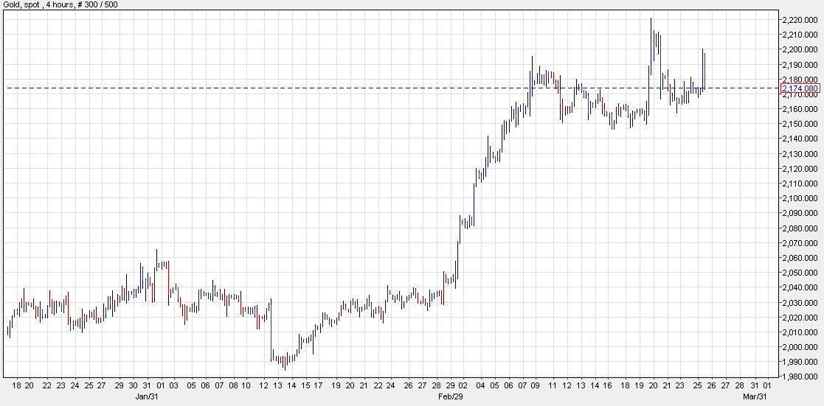Click the 2,050.000 price axis label
This screenshot has height=406, width=824.
pos(800,273)
